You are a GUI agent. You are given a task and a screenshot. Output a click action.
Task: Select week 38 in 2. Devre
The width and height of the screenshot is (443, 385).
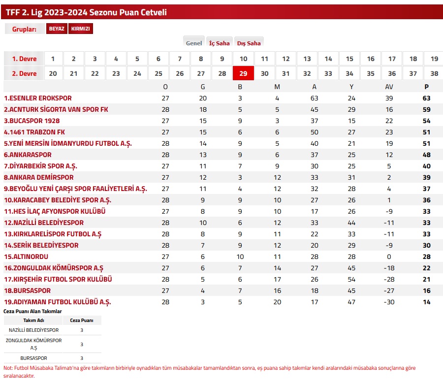click(x=434, y=73)
